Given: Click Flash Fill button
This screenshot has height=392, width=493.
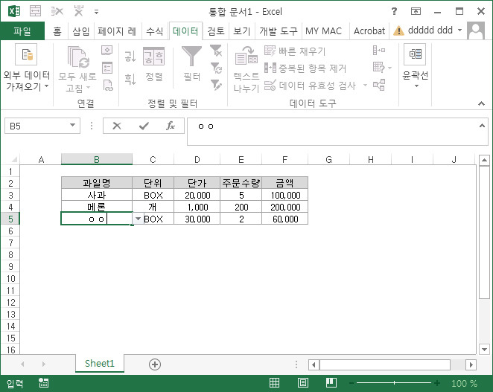Looking at the screenshot, I should coord(295,51).
